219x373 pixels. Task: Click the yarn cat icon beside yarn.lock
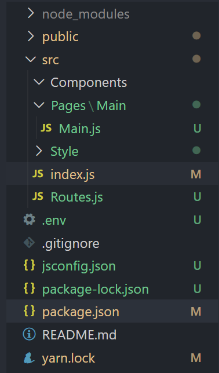click(x=29, y=357)
